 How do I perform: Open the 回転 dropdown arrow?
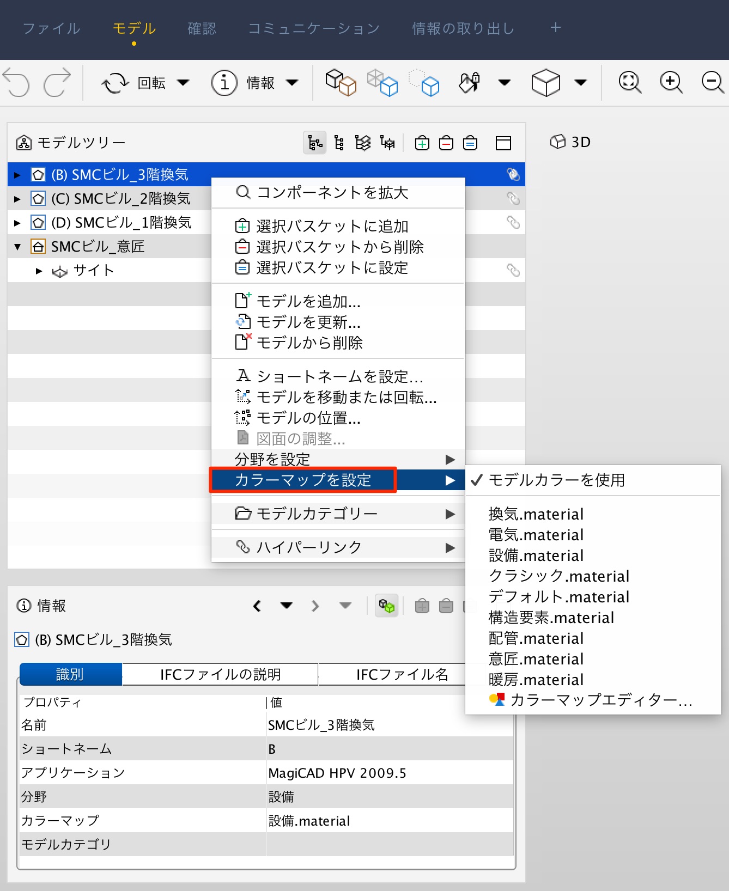[x=183, y=83]
